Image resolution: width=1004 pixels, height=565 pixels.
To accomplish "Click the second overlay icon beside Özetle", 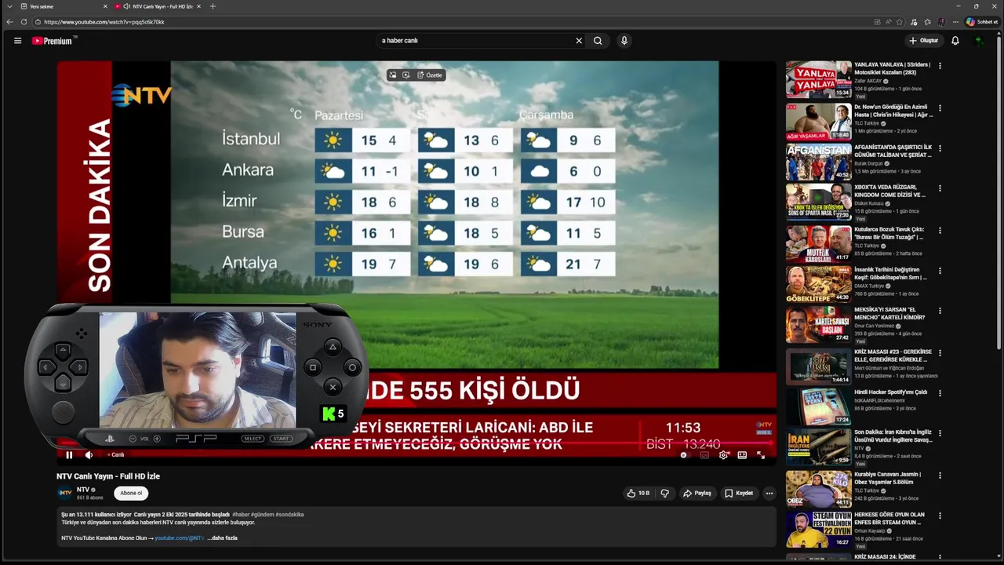I will coord(406,75).
